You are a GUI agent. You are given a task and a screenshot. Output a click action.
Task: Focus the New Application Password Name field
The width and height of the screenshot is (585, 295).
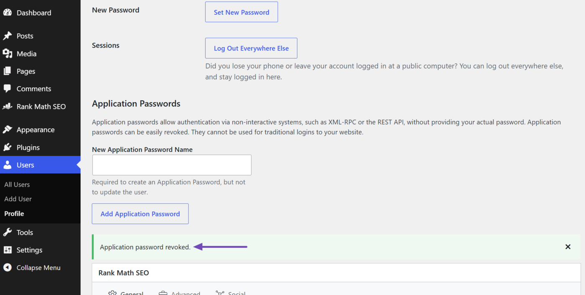[x=172, y=165]
